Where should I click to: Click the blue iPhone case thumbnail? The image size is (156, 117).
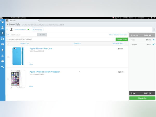[18, 56]
